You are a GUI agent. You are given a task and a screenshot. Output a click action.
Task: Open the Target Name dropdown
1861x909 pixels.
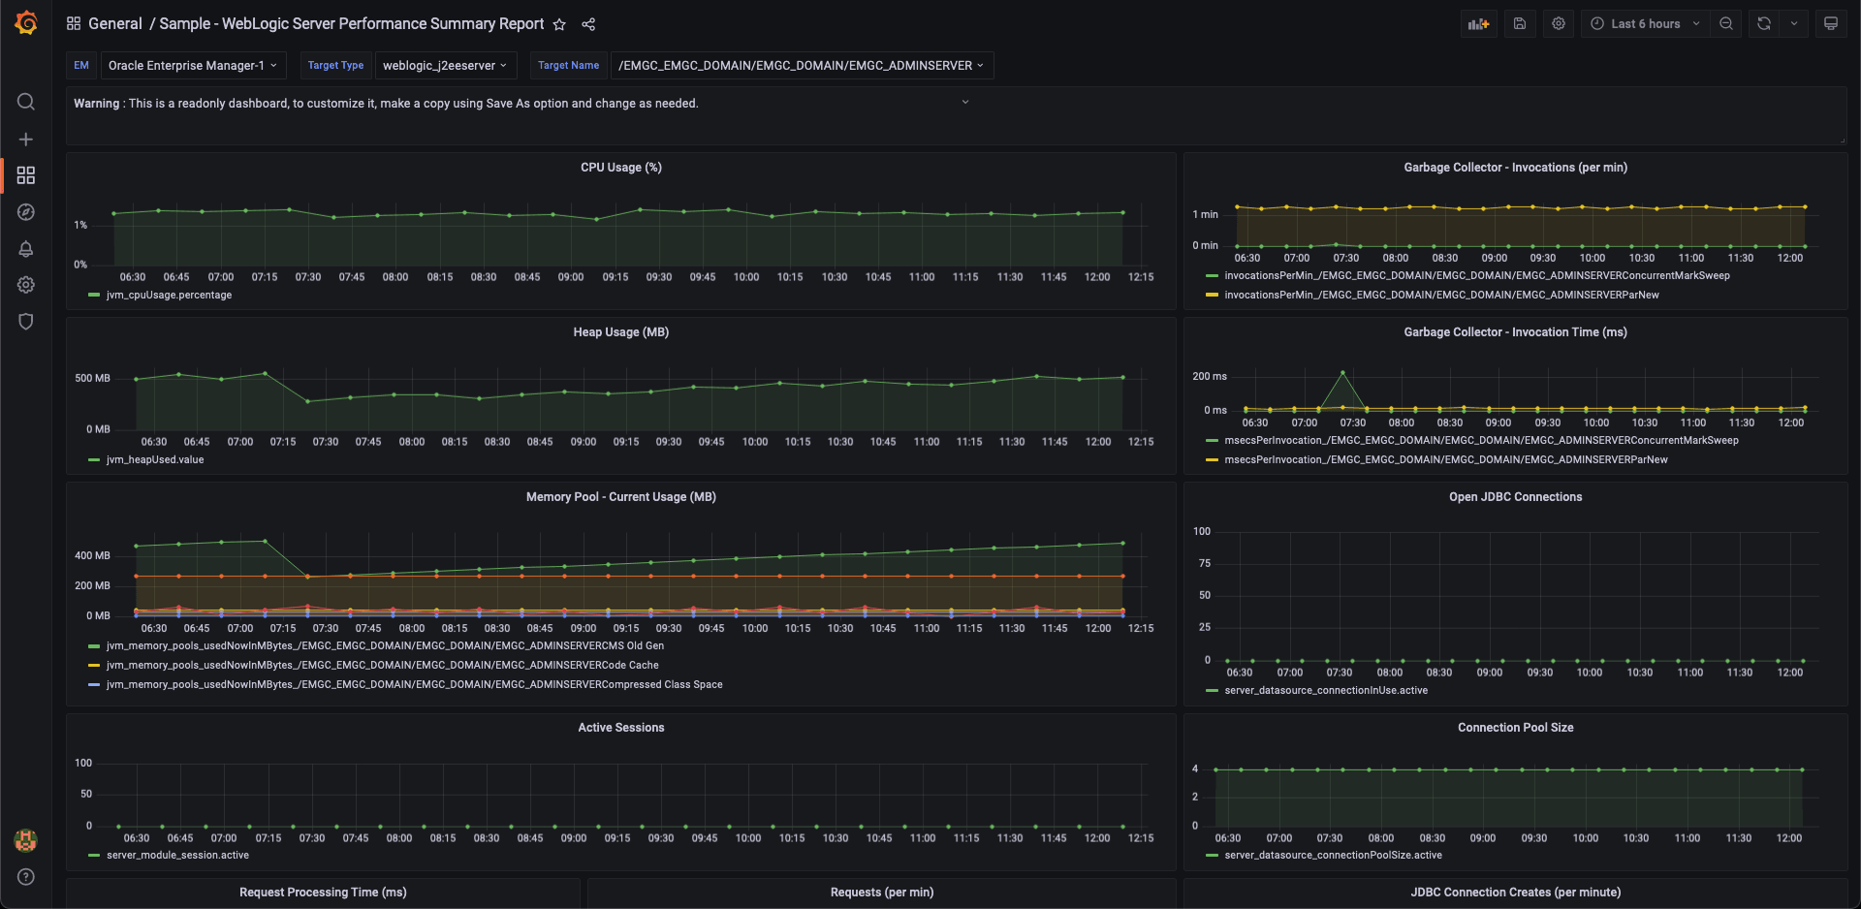(x=802, y=65)
